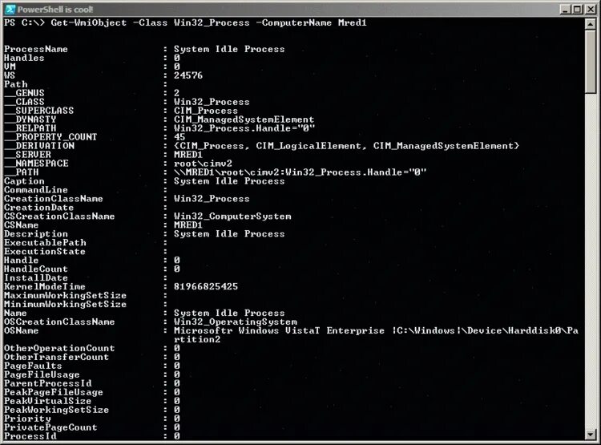This screenshot has height=445, width=601.
Task: Click the 'PowerShell is cool' title bar text
Action: tap(55, 9)
